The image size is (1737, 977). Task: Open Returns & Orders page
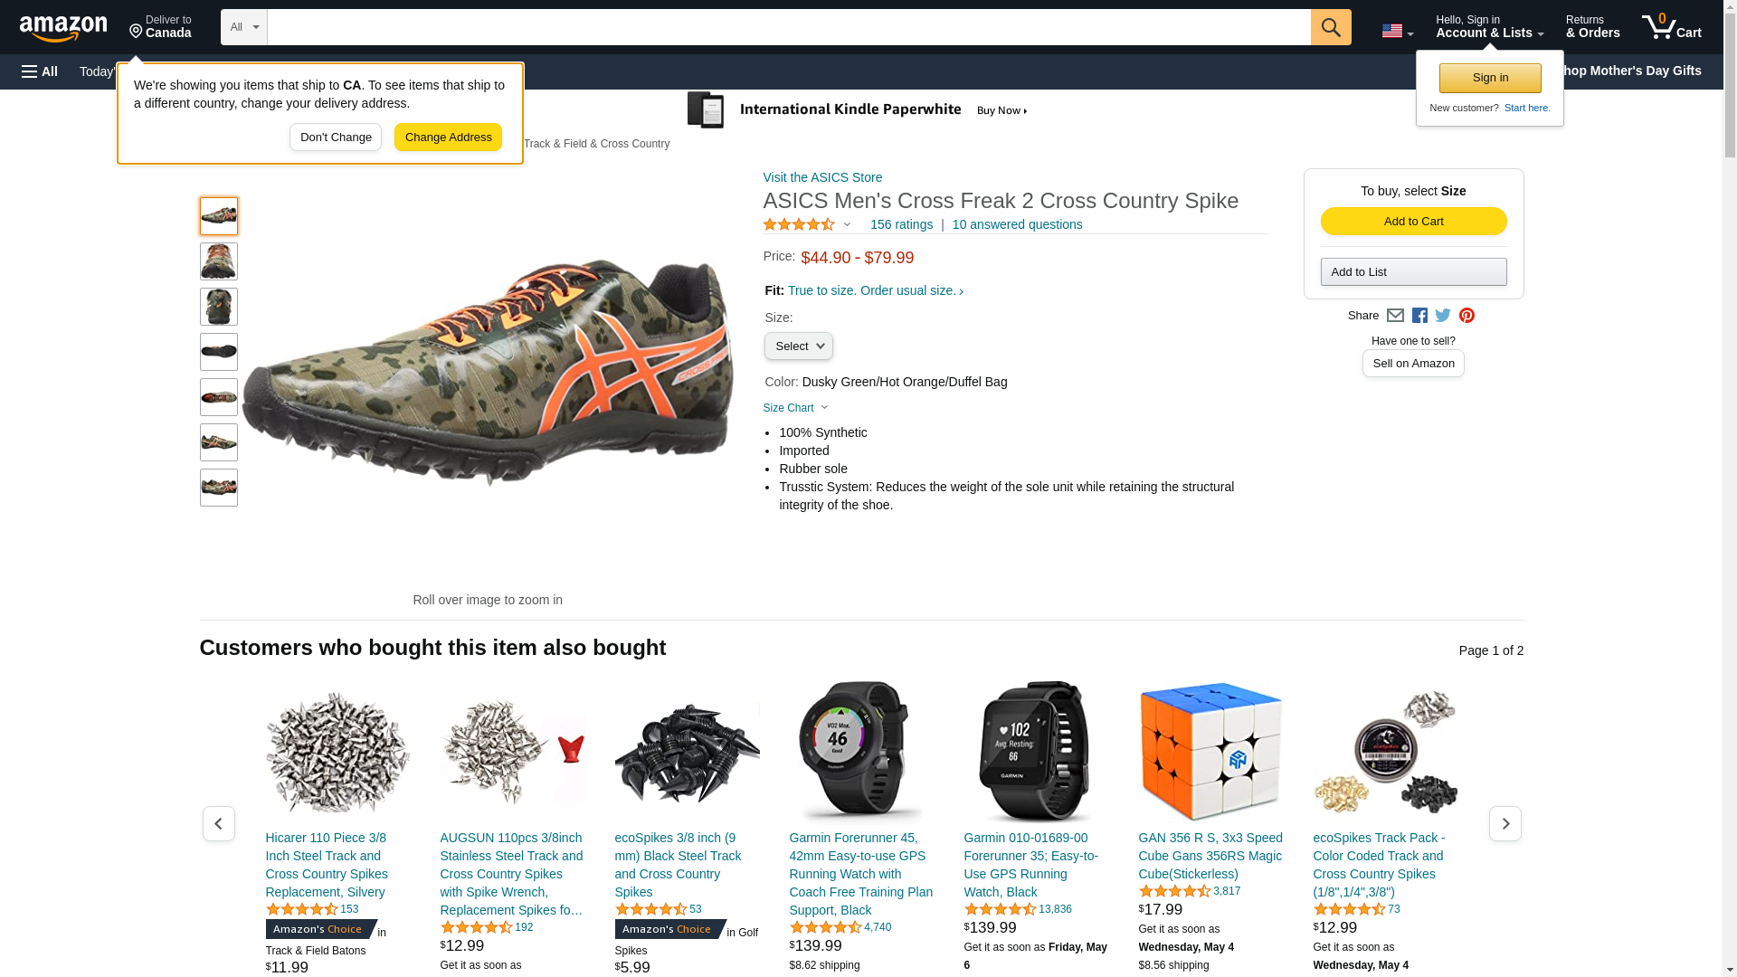(1592, 27)
